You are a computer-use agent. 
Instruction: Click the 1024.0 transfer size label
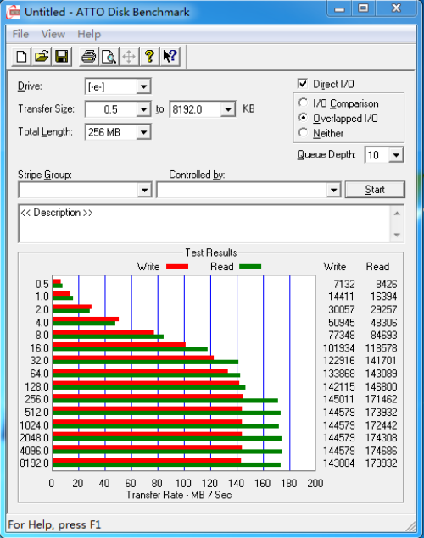pyautogui.click(x=34, y=425)
